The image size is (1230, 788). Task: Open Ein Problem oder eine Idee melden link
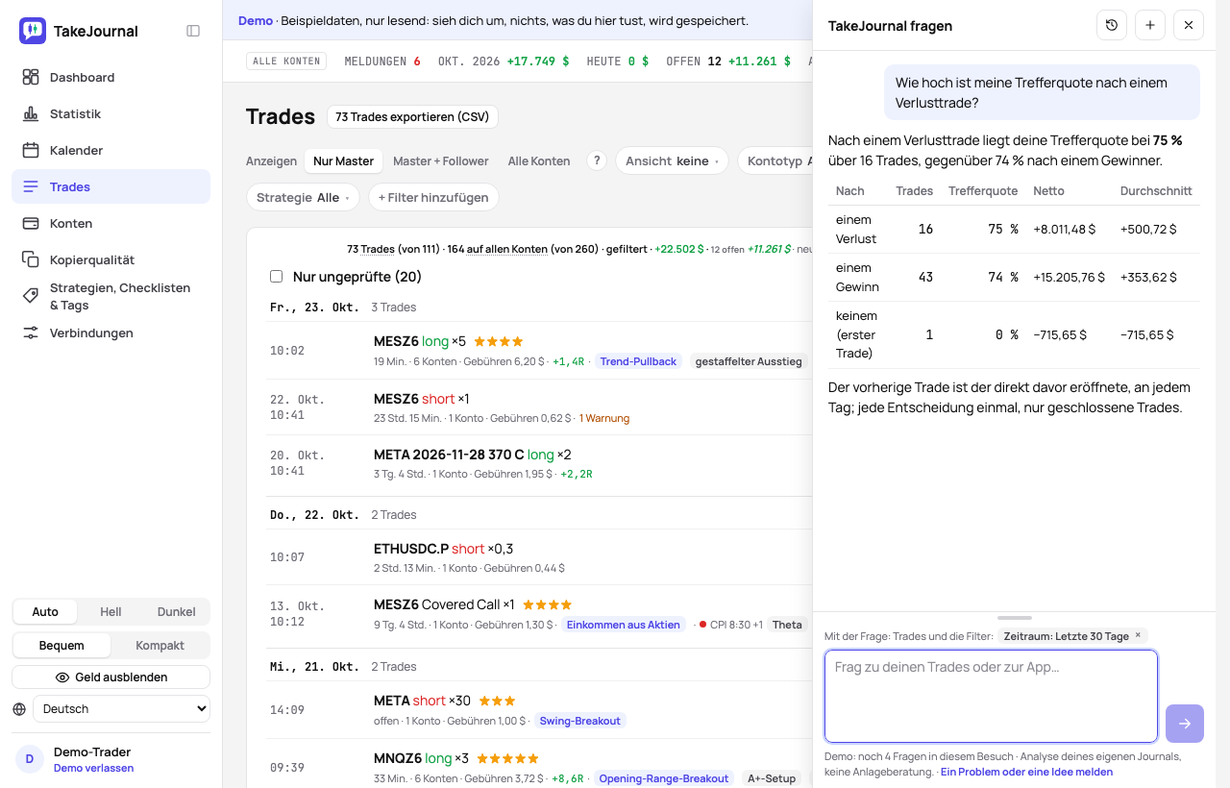(x=1026, y=772)
